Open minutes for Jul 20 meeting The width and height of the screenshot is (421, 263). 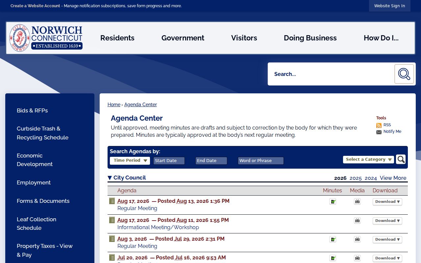[x=333, y=258]
